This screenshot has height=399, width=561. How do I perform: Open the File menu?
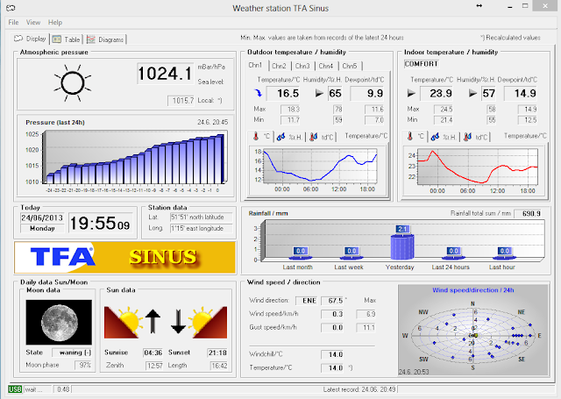(13, 22)
